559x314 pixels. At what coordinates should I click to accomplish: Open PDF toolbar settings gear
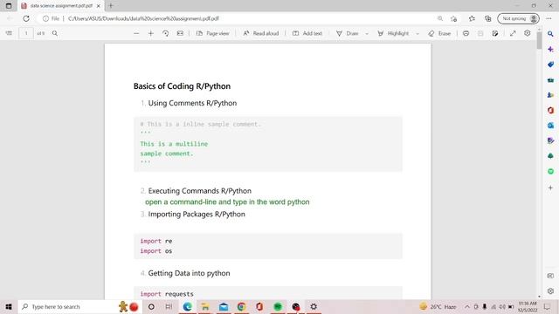pos(528,33)
